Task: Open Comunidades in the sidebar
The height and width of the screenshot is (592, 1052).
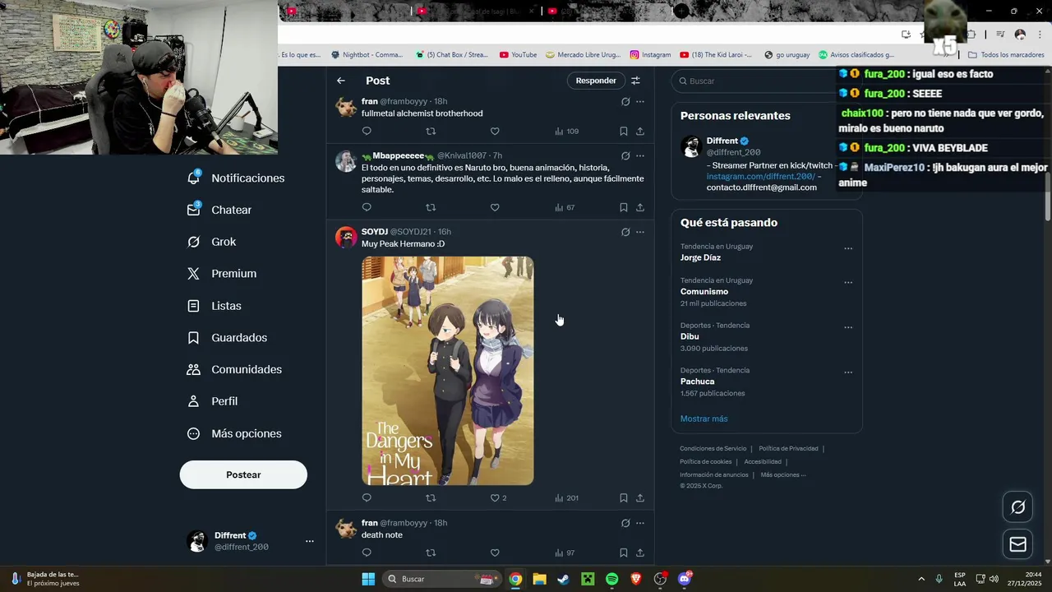Action: (x=234, y=369)
